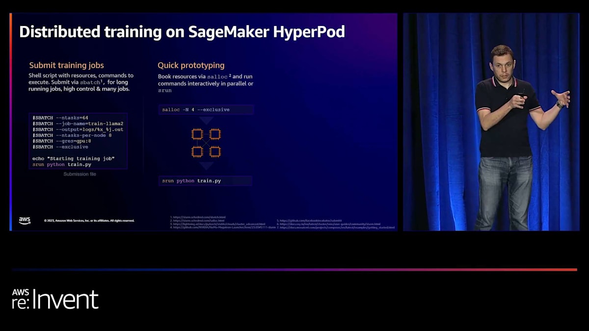
Task: Open footnote 1 slurm sbatch.html link
Action: click(198, 217)
